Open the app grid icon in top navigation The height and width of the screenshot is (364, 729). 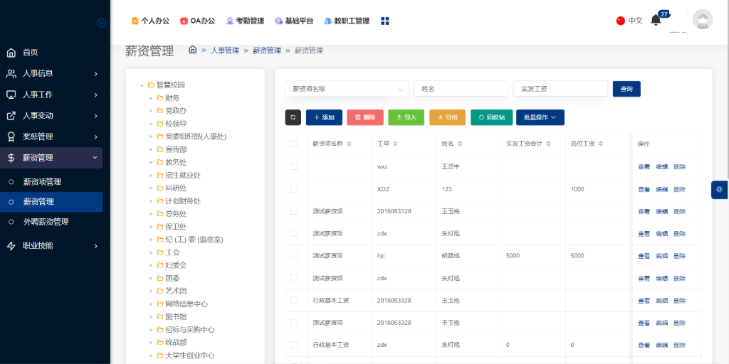pyautogui.click(x=385, y=21)
